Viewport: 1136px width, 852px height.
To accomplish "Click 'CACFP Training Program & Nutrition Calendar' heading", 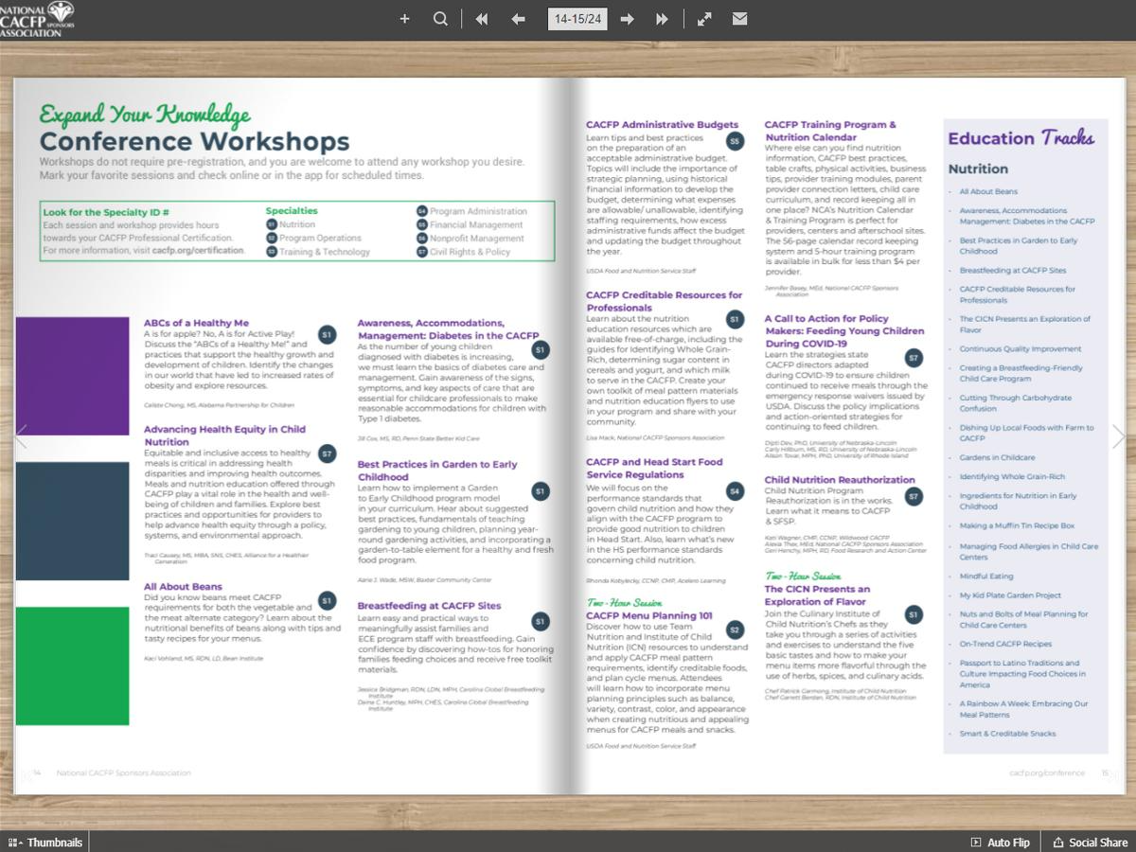I will (830, 131).
